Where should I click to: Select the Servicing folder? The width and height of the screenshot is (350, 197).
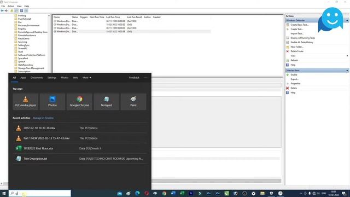pyautogui.click(x=22, y=42)
